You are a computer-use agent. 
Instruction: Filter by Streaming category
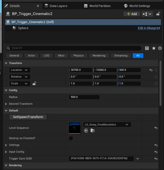(121, 55)
